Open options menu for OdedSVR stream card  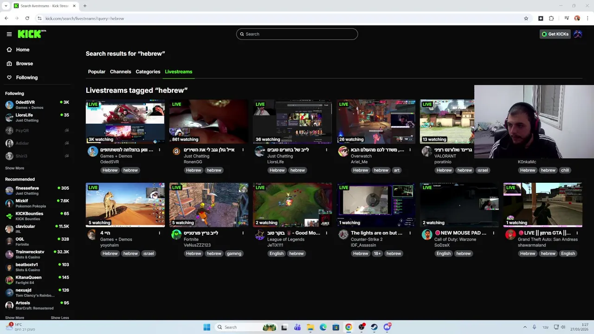coord(159,150)
